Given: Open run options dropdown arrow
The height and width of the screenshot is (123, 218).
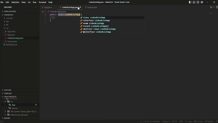Looking at the screenshot, I should tap(214, 7).
